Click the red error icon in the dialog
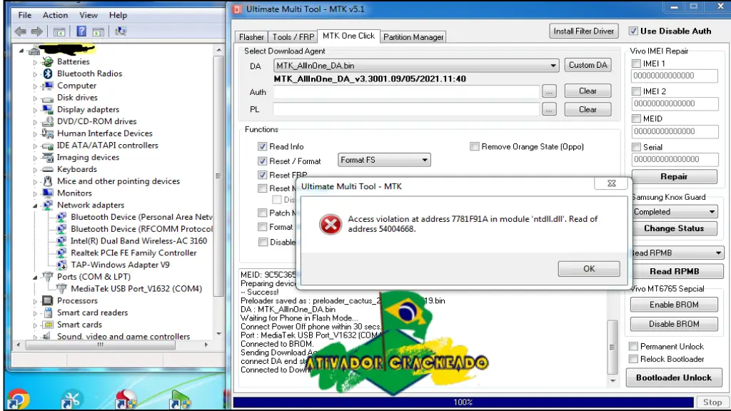 pos(330,225)
